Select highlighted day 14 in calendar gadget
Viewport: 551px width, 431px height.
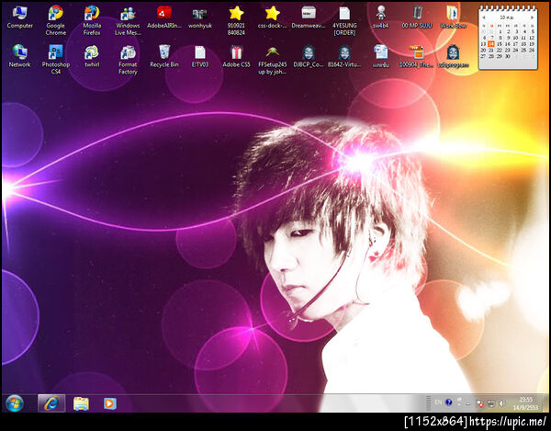(491, 44)
